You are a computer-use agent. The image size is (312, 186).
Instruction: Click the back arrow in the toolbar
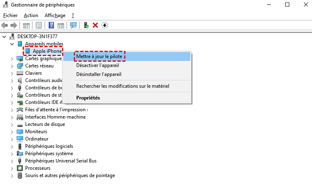click(5, 25)
